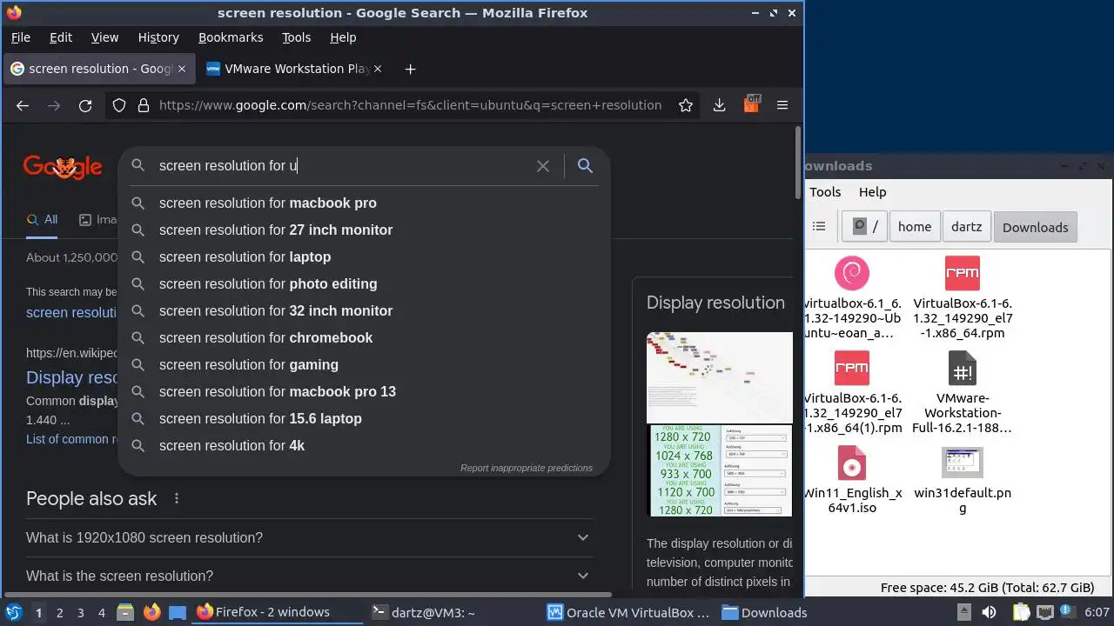
Task: Select the Win11_English_x64v1.iso file
Action: [852, 478]
